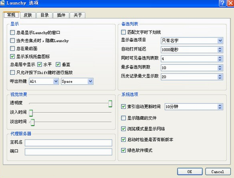The height and width of the screenshot is (178, 234).
Task: Toggle the 垂直 centering checkbox
Action: coord(58,65)
